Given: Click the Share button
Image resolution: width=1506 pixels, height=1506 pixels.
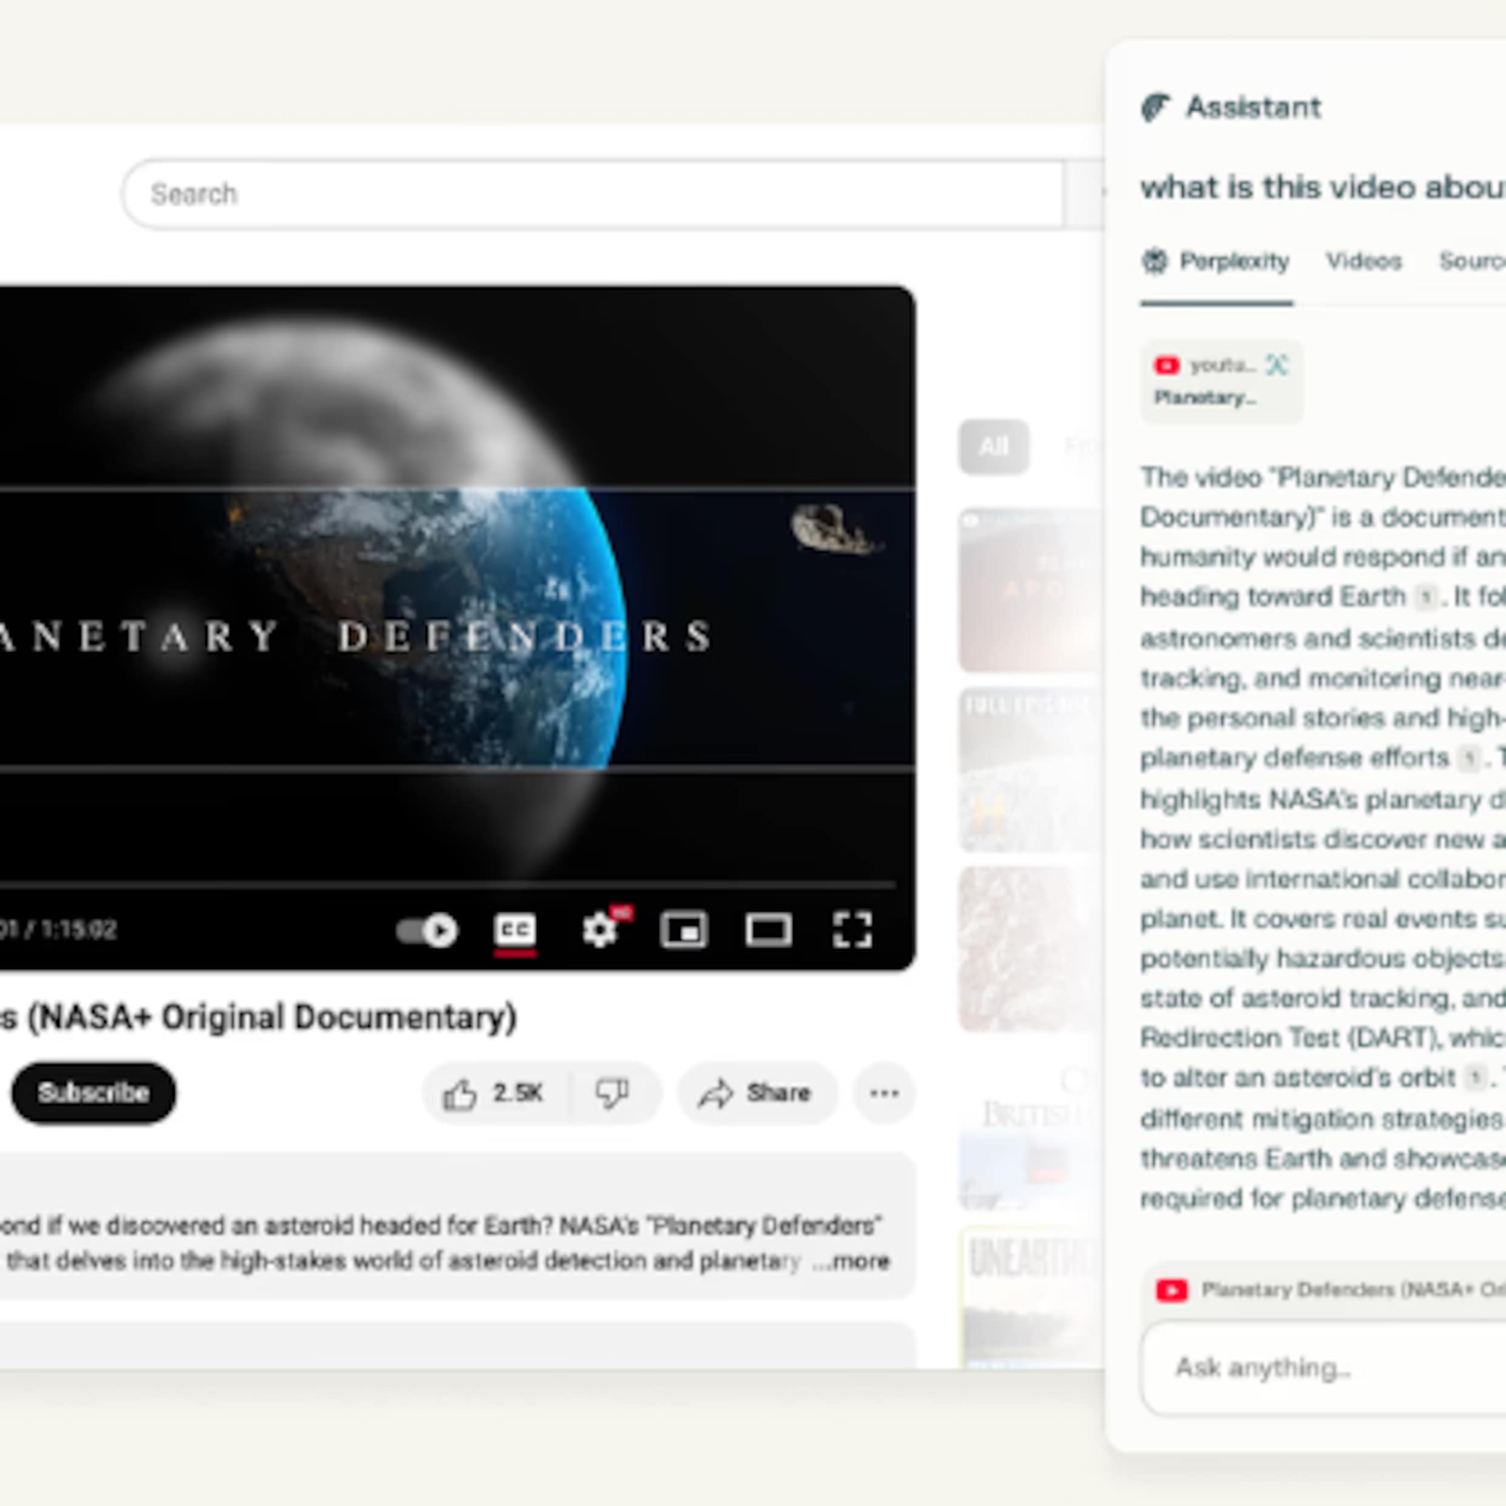Looking at the screenshot, I should pos(756,1093).
